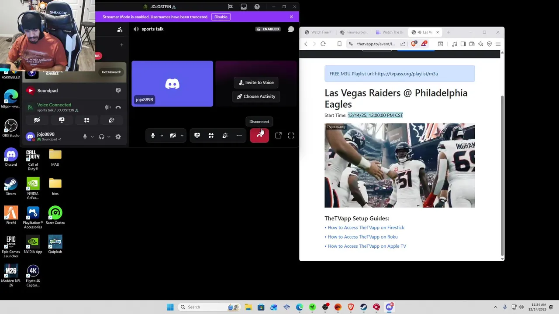The width and height of the screenshot is (559, 314).
Task: Dismiss the Streamer Mode banner
Action: click(291, 17)
